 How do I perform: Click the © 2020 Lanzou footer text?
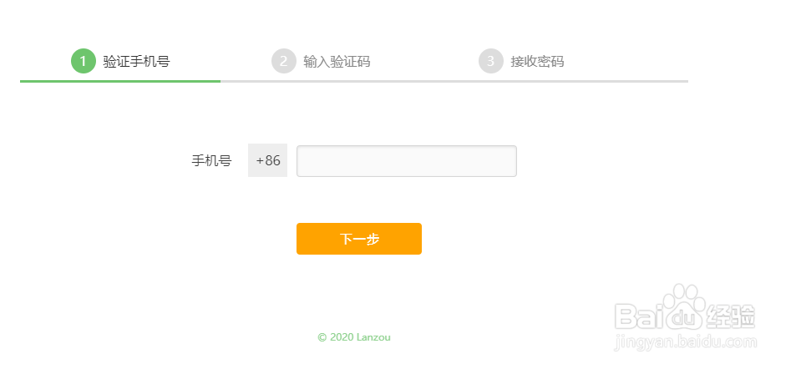click(x=354, y=337)
